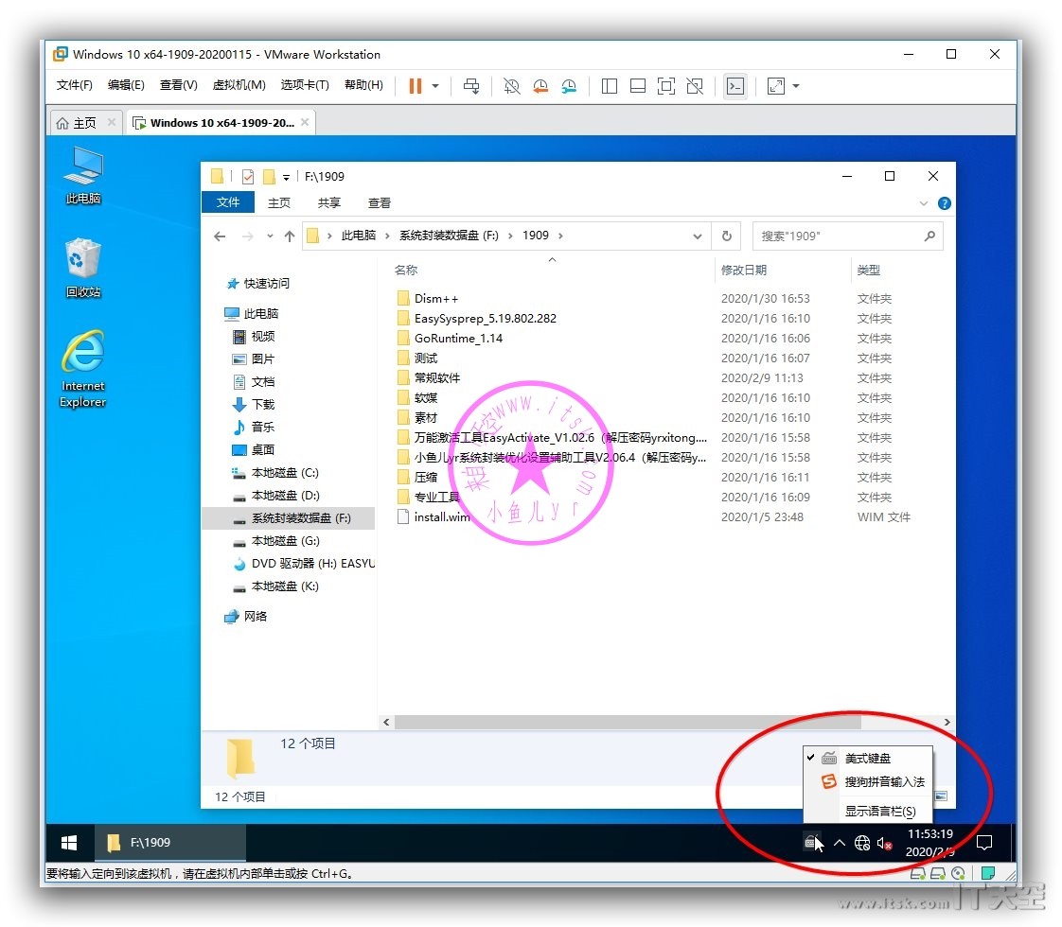Image resolution: width=1062 pixels, height=927 pixels.
Task: Click 此电脑 in the address breadcrumb
Action: pos(359,236)
